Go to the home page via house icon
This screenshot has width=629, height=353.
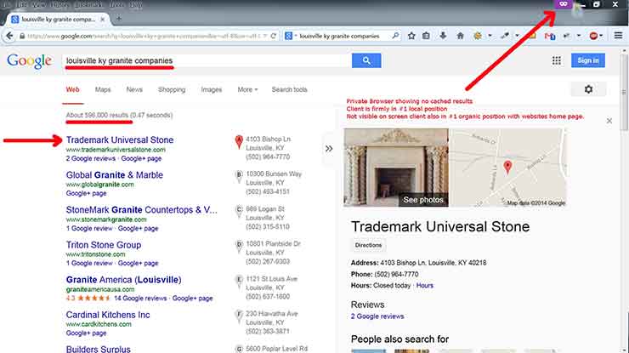pyautogui.click(x=460, y=36)
